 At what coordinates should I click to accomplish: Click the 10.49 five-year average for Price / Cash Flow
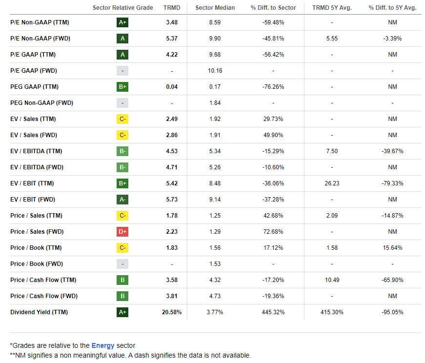click(332, 280)
